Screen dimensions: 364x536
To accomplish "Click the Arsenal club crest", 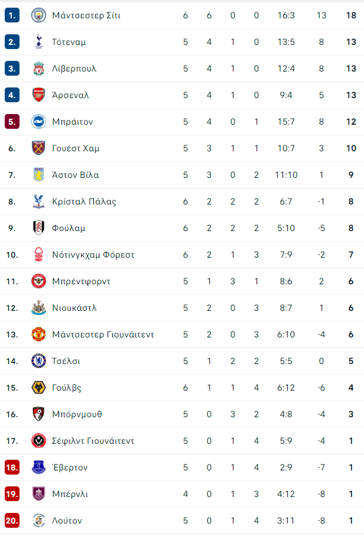I will point(38,95).
